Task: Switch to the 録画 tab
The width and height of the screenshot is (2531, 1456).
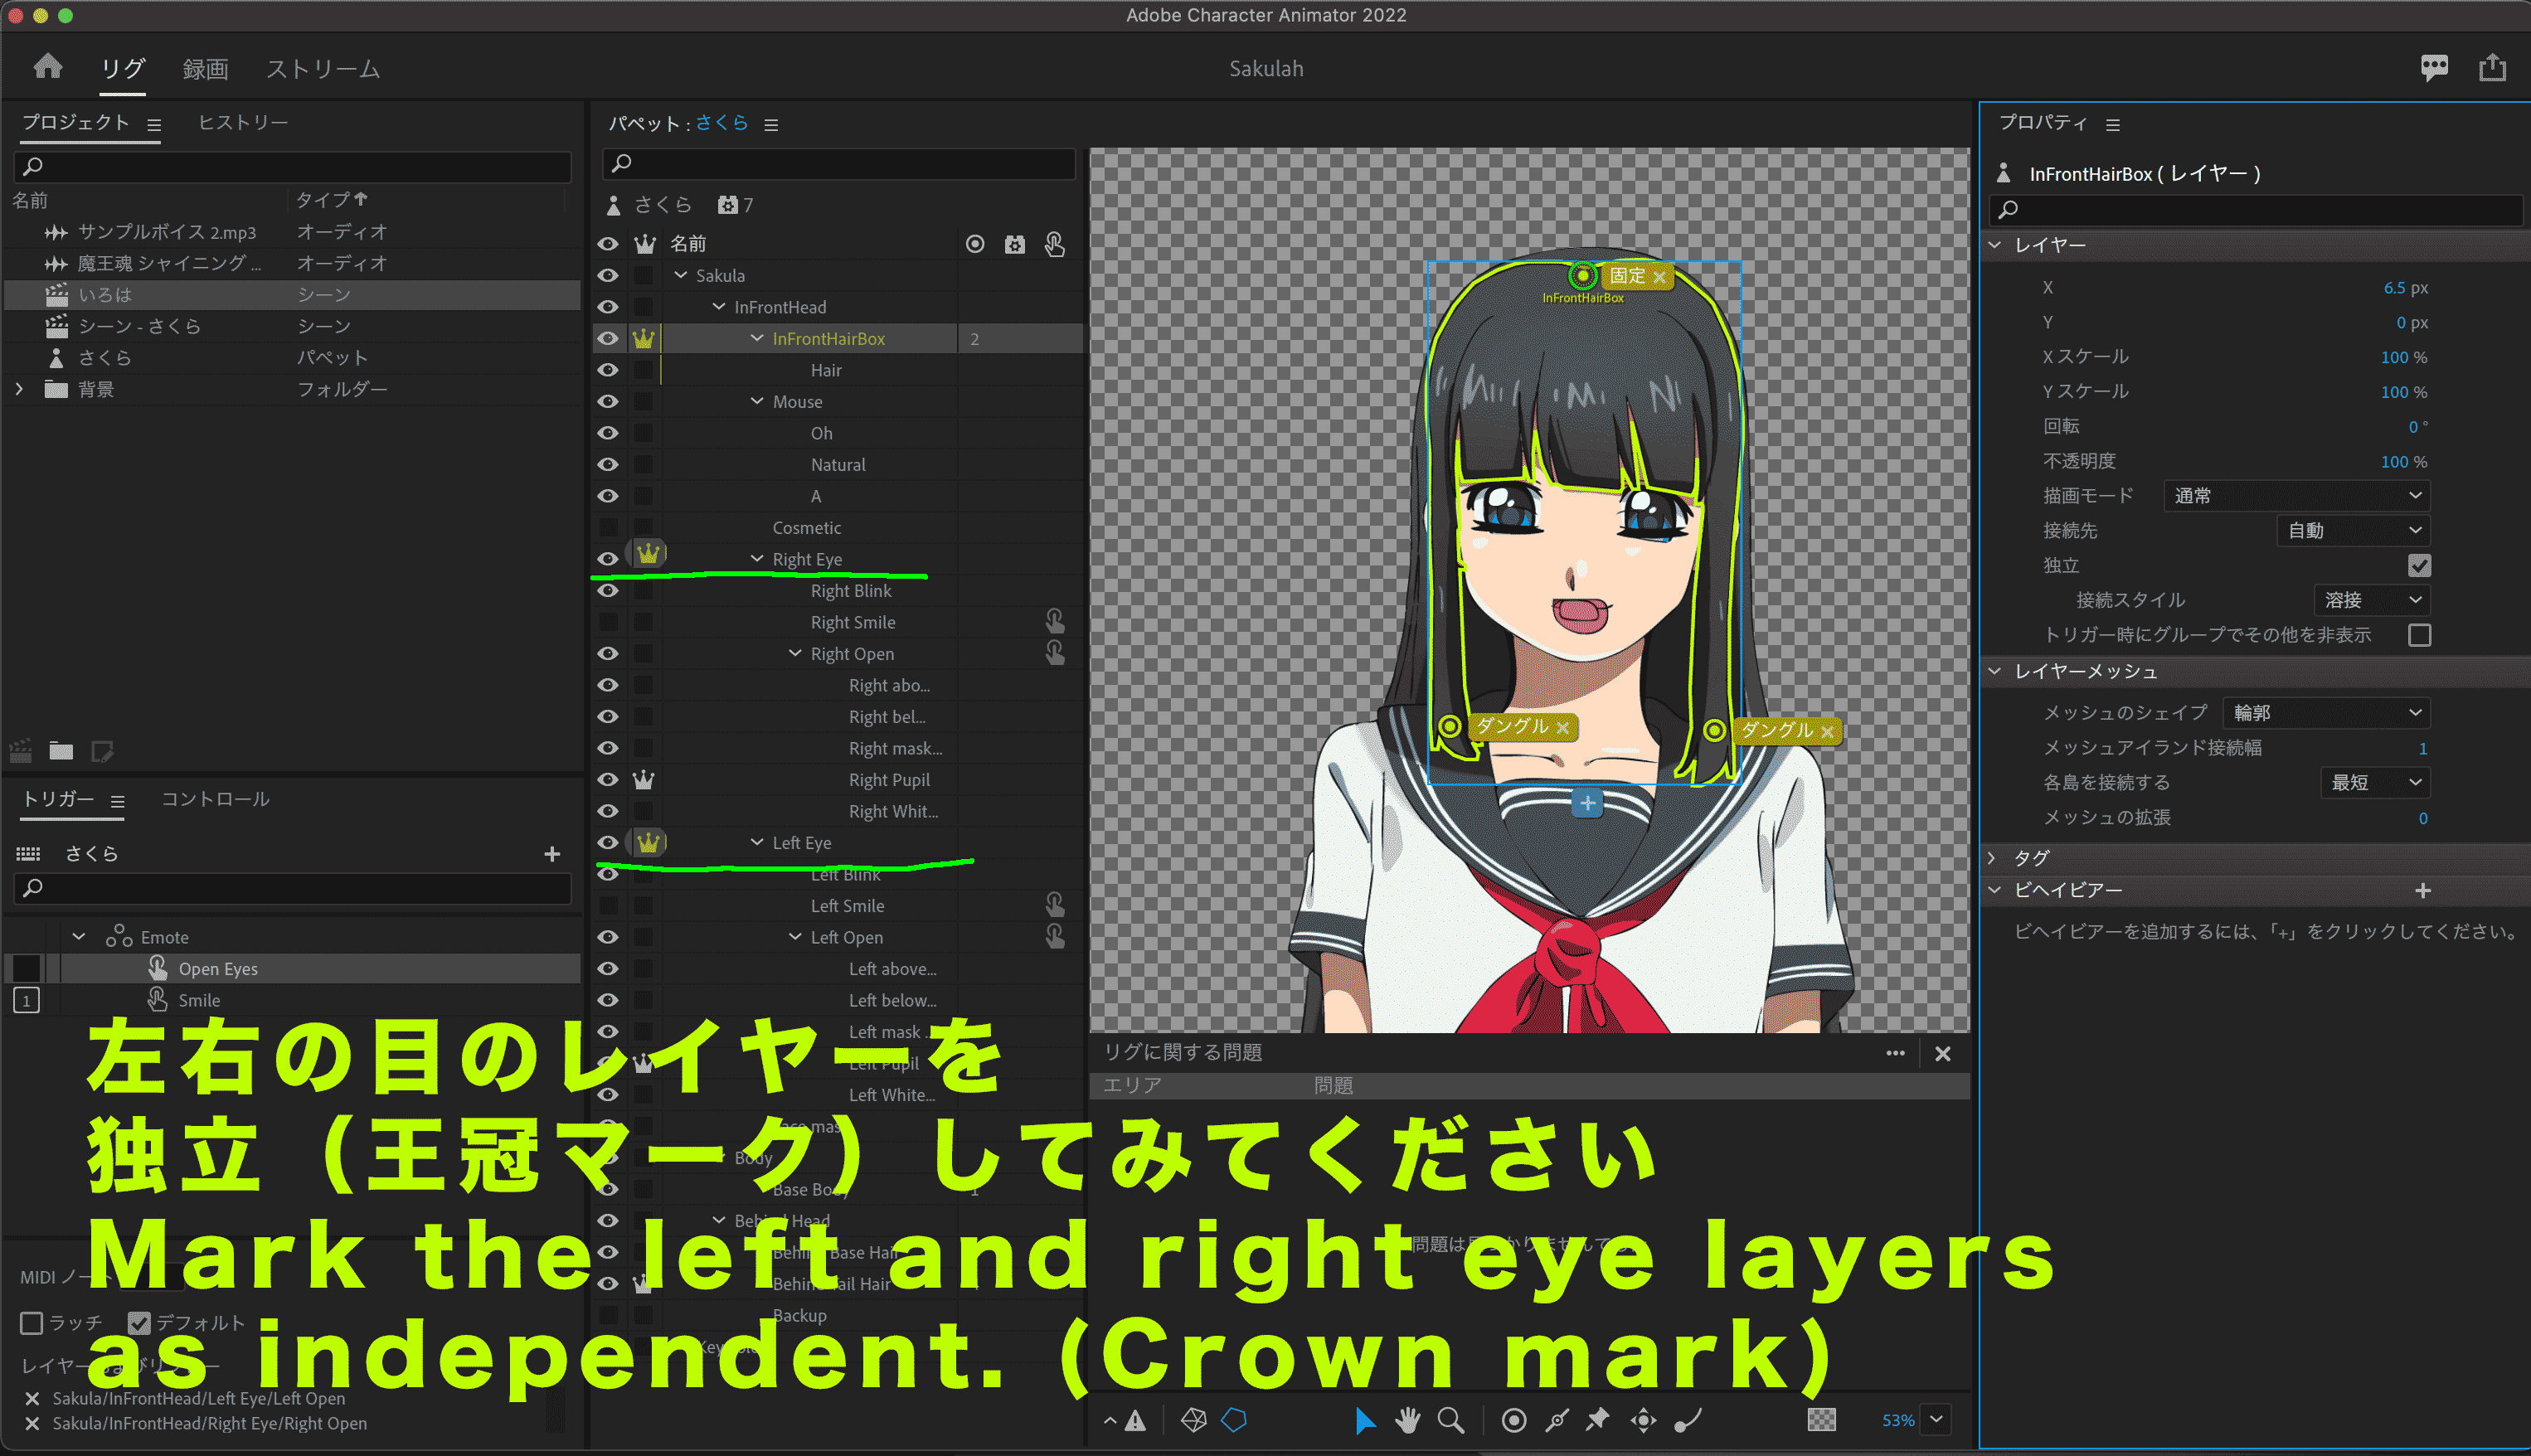Action: (205, 69)
